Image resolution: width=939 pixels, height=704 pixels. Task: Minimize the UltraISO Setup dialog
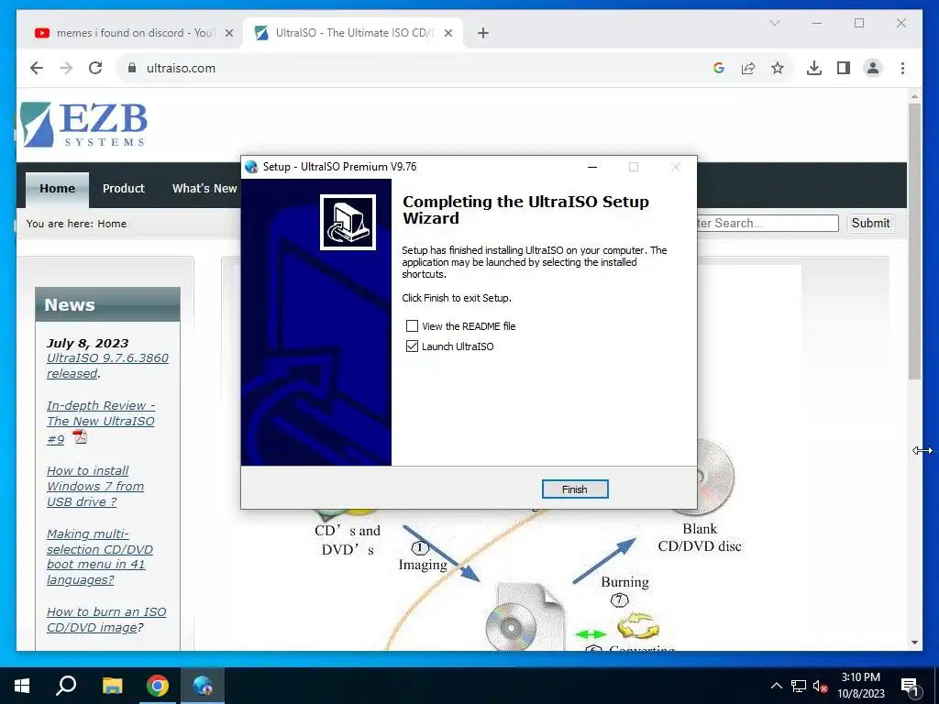tap(592, 167)
